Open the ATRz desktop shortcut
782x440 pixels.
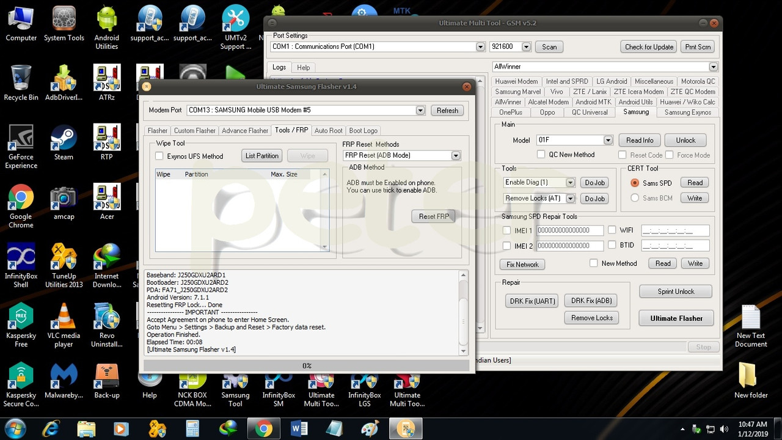coord(106,83)
